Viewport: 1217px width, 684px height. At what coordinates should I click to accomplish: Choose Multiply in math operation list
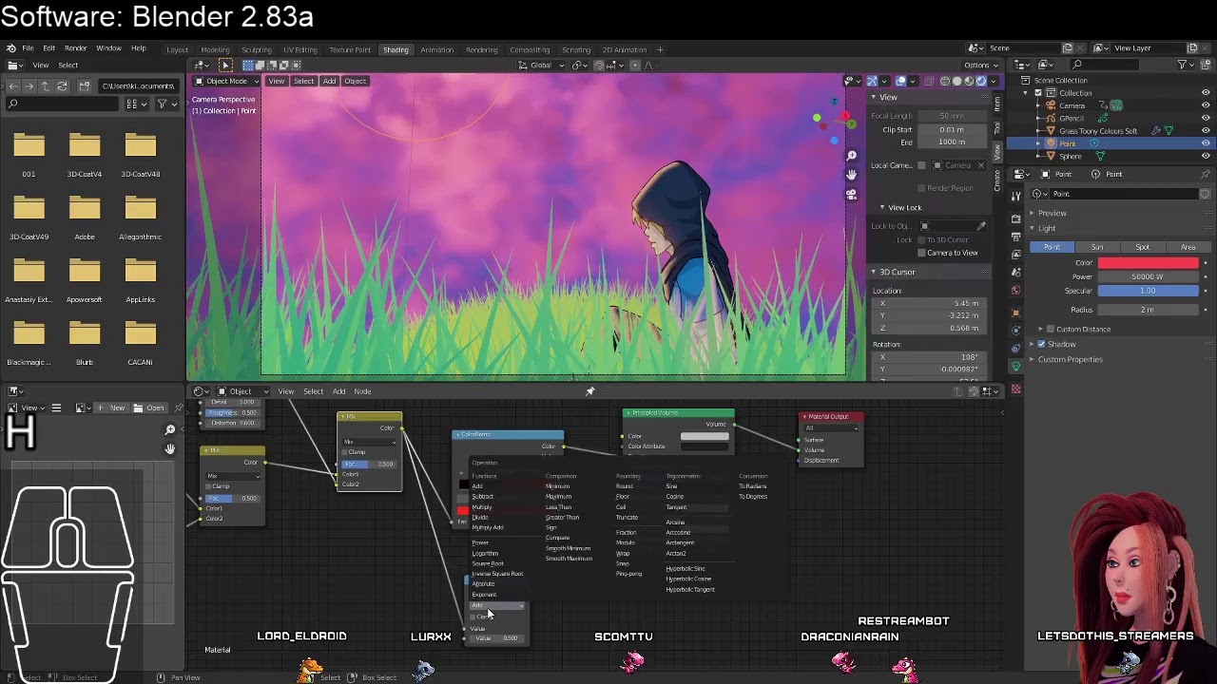coord(482,507)
